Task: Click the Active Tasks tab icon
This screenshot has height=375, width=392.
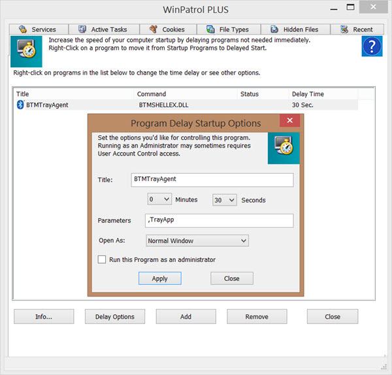Action: (82, 29)
